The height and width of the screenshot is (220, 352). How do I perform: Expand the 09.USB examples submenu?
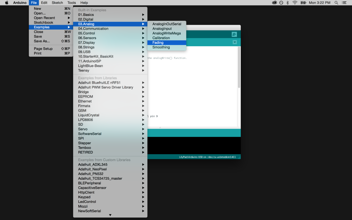pyautogui.click(x=110, y=52)
